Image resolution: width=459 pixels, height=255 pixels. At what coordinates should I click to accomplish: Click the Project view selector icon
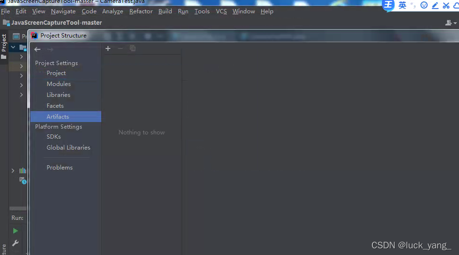tap(16, 36)
